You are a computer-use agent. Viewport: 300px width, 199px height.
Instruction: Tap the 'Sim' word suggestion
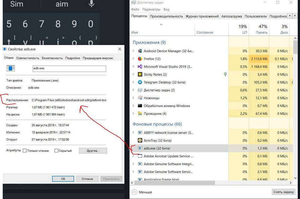coord(17,4)
